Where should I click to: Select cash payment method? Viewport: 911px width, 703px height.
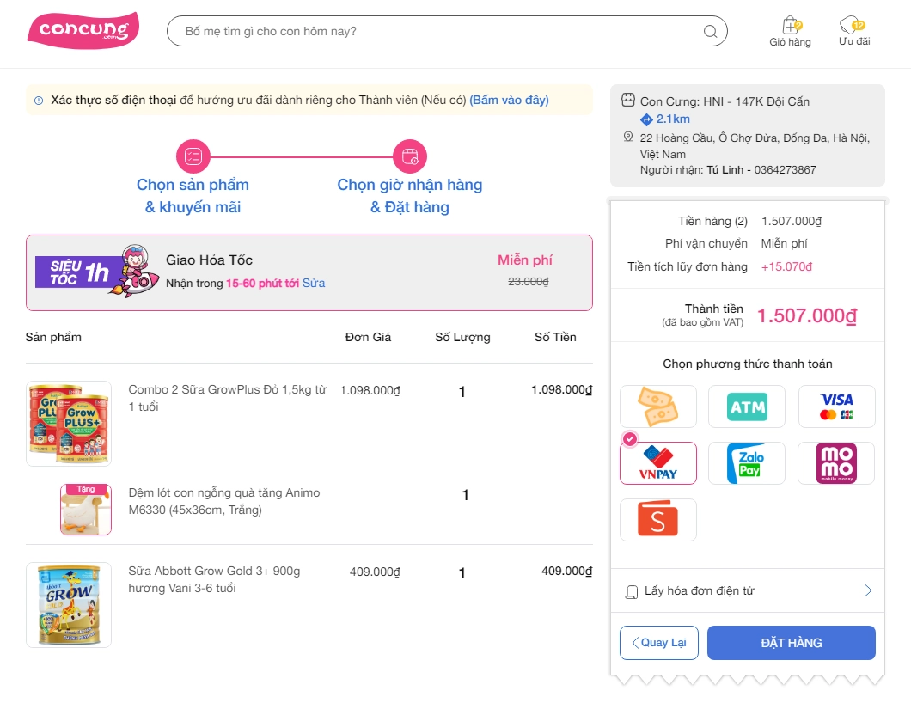[658, 407]
